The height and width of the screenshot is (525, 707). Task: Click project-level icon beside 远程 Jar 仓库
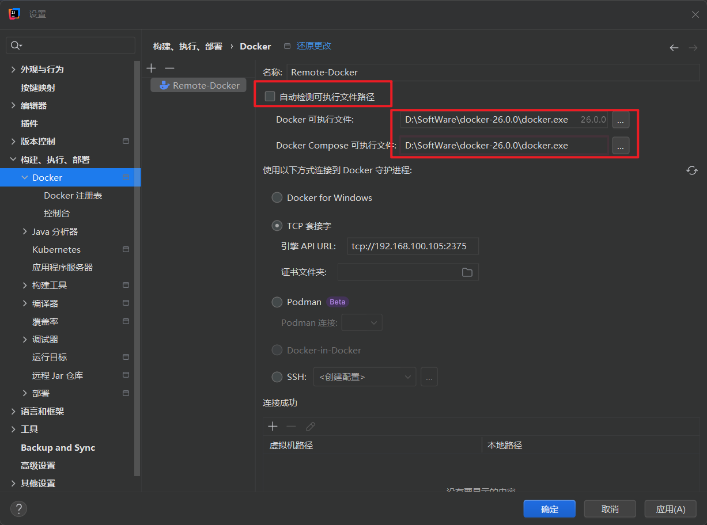pyautogui.click(x=126, y=375)
